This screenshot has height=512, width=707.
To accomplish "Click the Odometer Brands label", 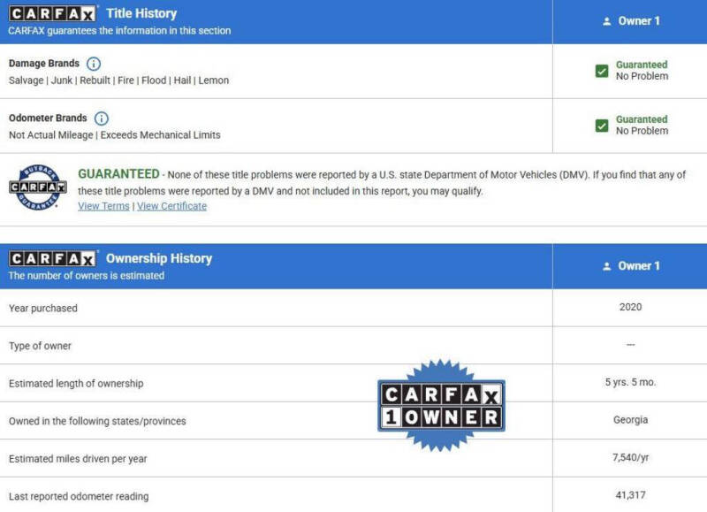I will click(48, 118).
